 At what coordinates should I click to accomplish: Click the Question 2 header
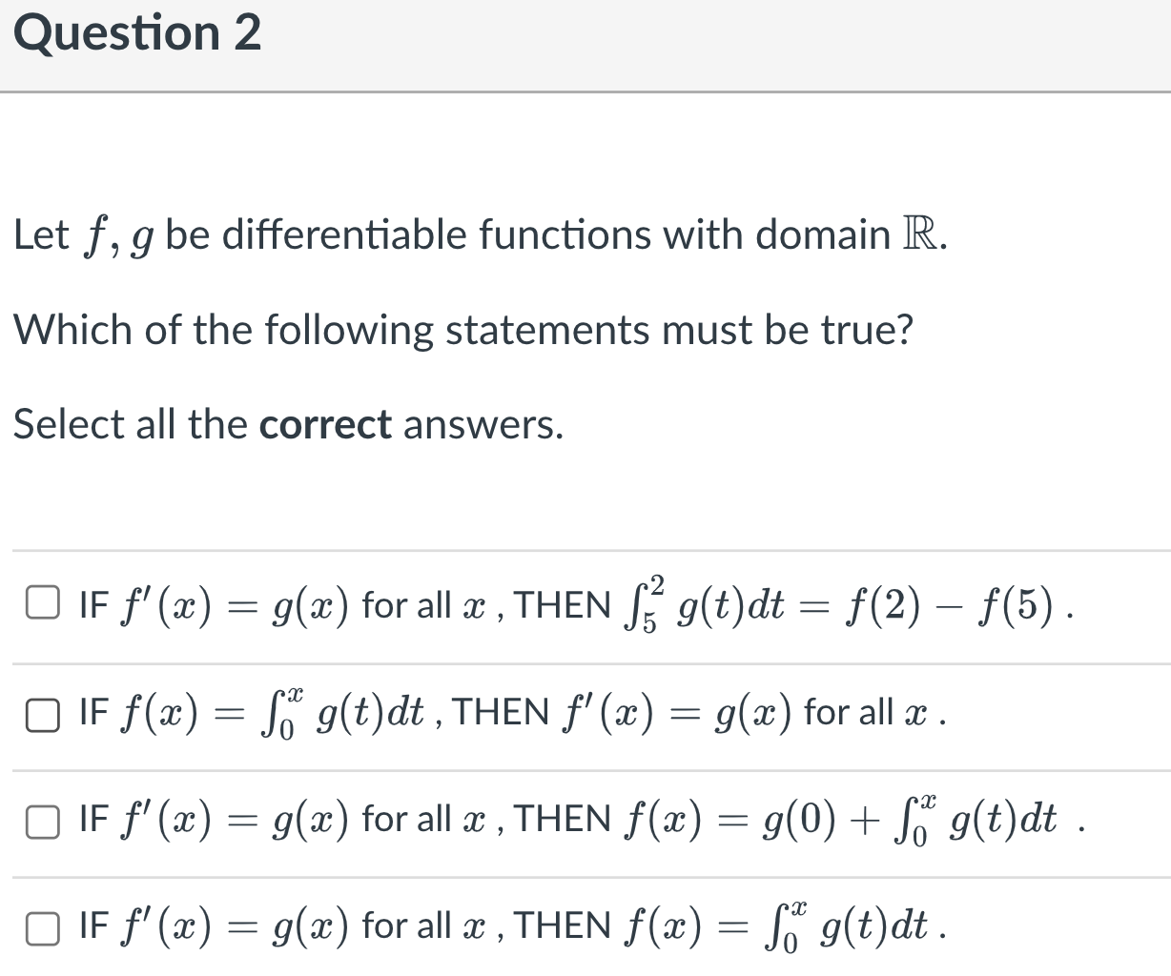(138, 33)
